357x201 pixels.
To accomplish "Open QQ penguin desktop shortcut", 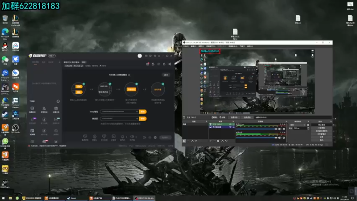I will tap(5, 47).
